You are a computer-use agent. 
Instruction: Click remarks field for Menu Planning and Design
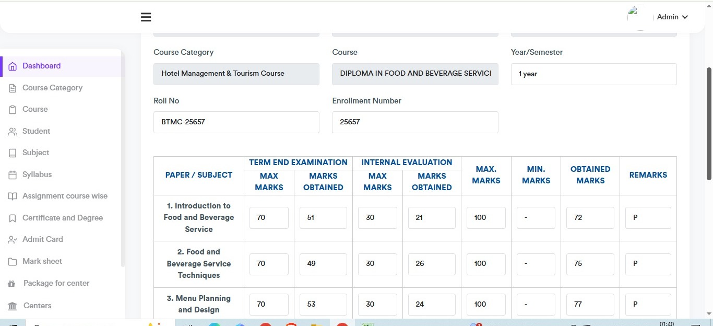(648, 305)
